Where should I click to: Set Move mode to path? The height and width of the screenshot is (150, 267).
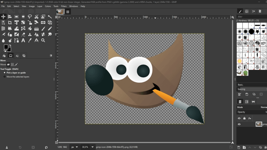click(x=16, y=64)
